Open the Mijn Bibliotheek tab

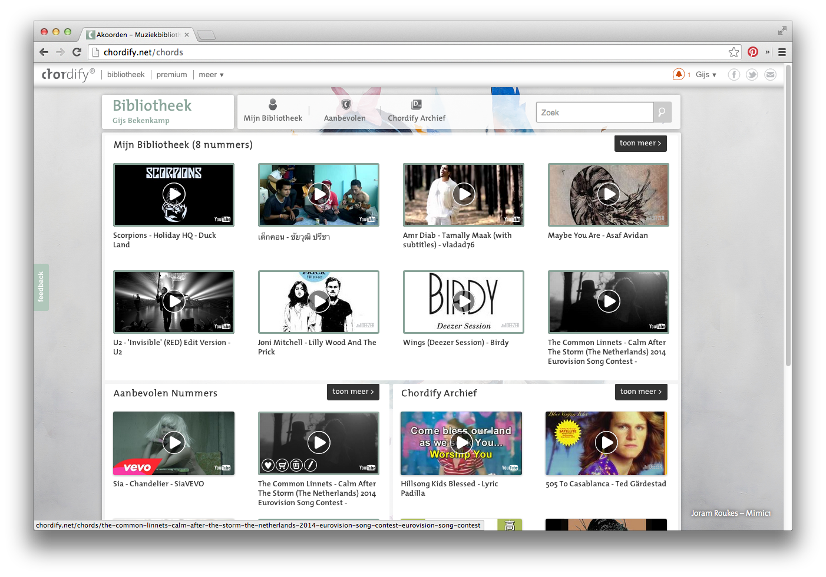[273, 111]
